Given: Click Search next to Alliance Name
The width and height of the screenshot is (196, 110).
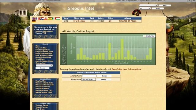Looking at the screenshot, I should [x=104, y=76].
